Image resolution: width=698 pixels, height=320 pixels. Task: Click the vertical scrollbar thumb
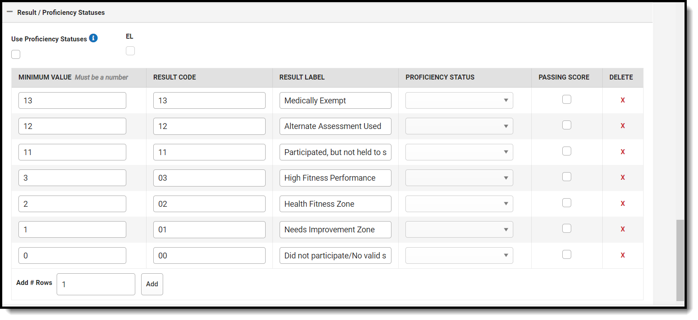pos(680,260)
